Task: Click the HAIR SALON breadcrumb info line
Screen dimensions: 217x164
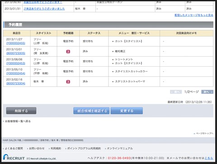Action: pos(43,140)
